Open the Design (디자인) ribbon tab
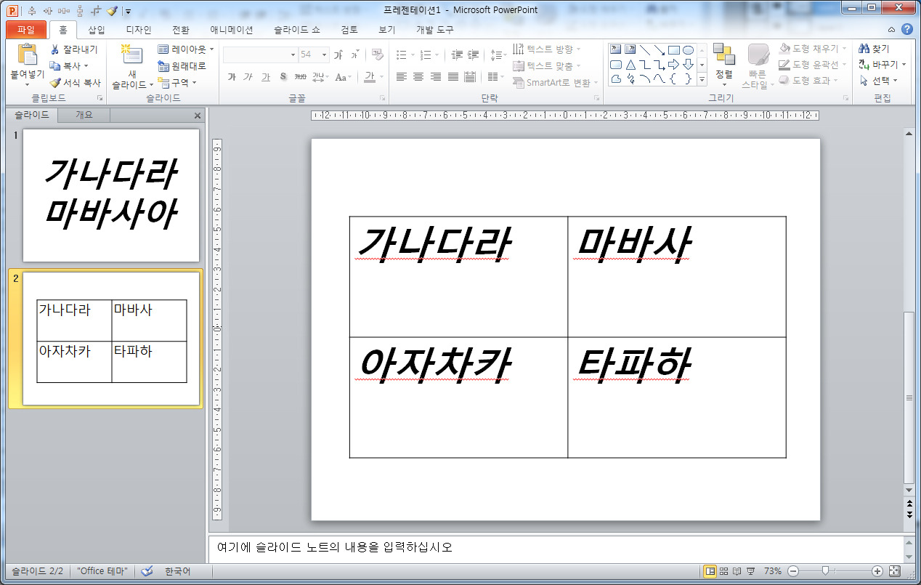The height and width of the screenshot is (585, 921). tap(139, 30)
